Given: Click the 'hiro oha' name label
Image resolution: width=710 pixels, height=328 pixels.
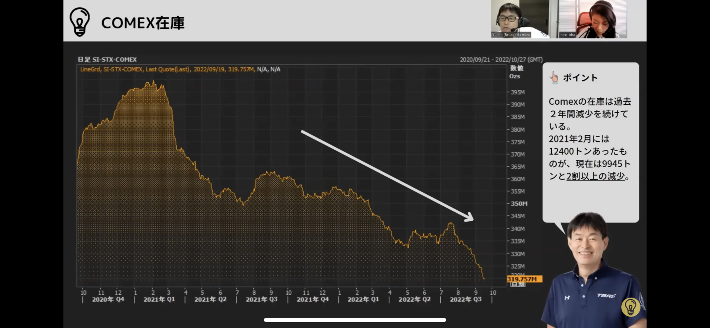Looking at the screenshot, I should click(567, 35).
